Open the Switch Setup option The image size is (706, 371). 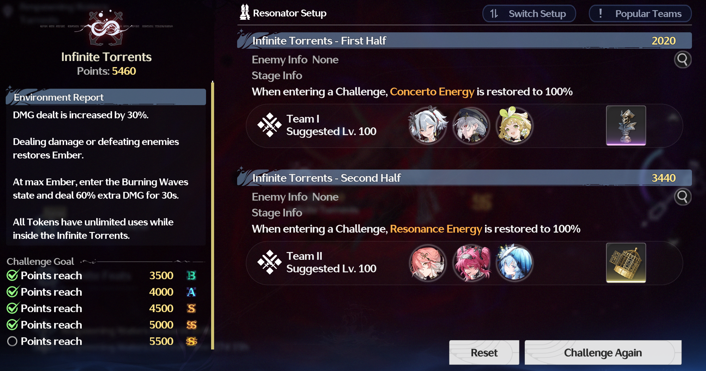(x=529, y=13)
